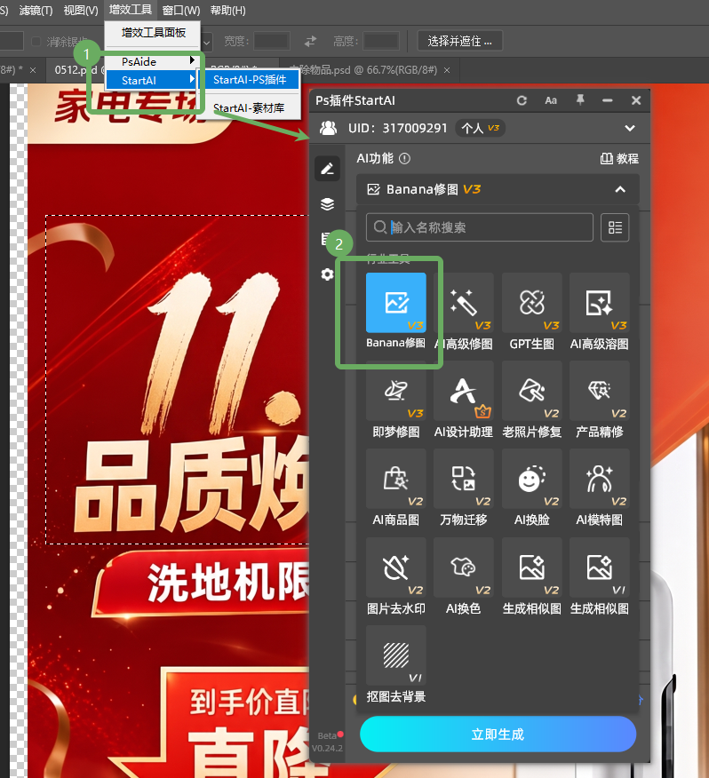This screenshot has height=778, width=709.
Task: Click the refresh icon in StartAI title bar
Action: click(522, 100)
